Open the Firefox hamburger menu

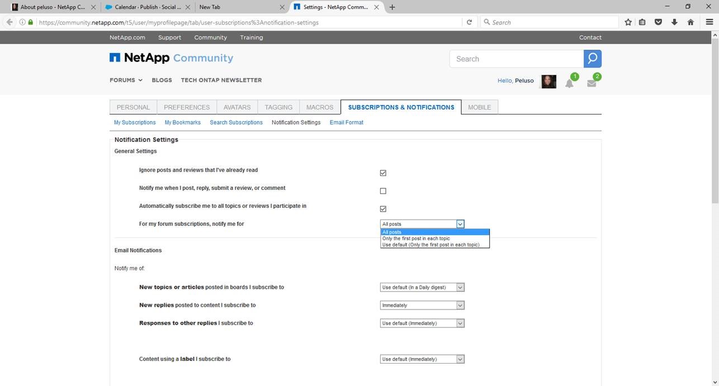coord(709,22)
